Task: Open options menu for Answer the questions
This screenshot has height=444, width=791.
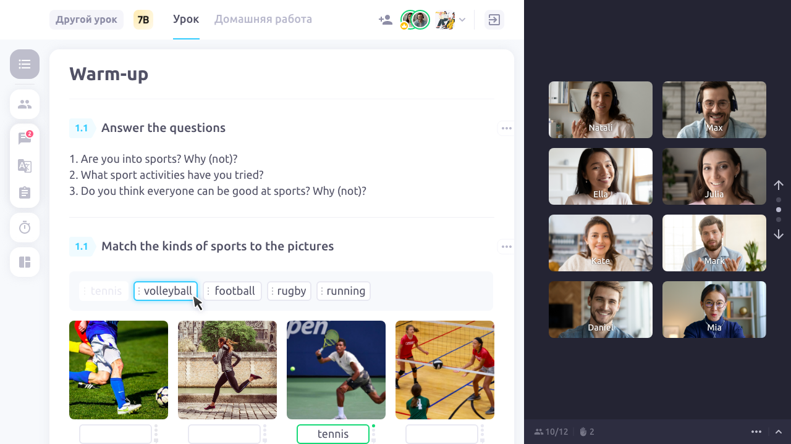Action: point(507,128)
